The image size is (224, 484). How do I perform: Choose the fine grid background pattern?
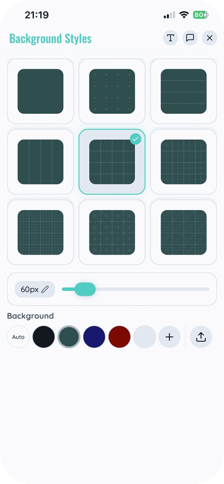[183, 162]
